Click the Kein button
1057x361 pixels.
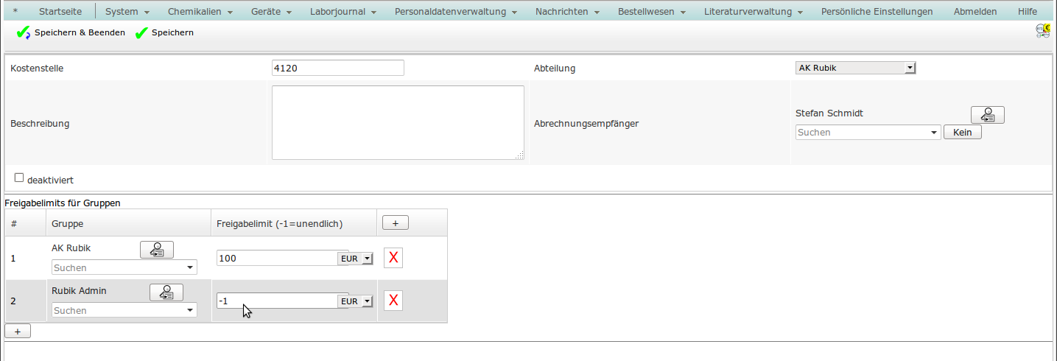click(962, 133)
